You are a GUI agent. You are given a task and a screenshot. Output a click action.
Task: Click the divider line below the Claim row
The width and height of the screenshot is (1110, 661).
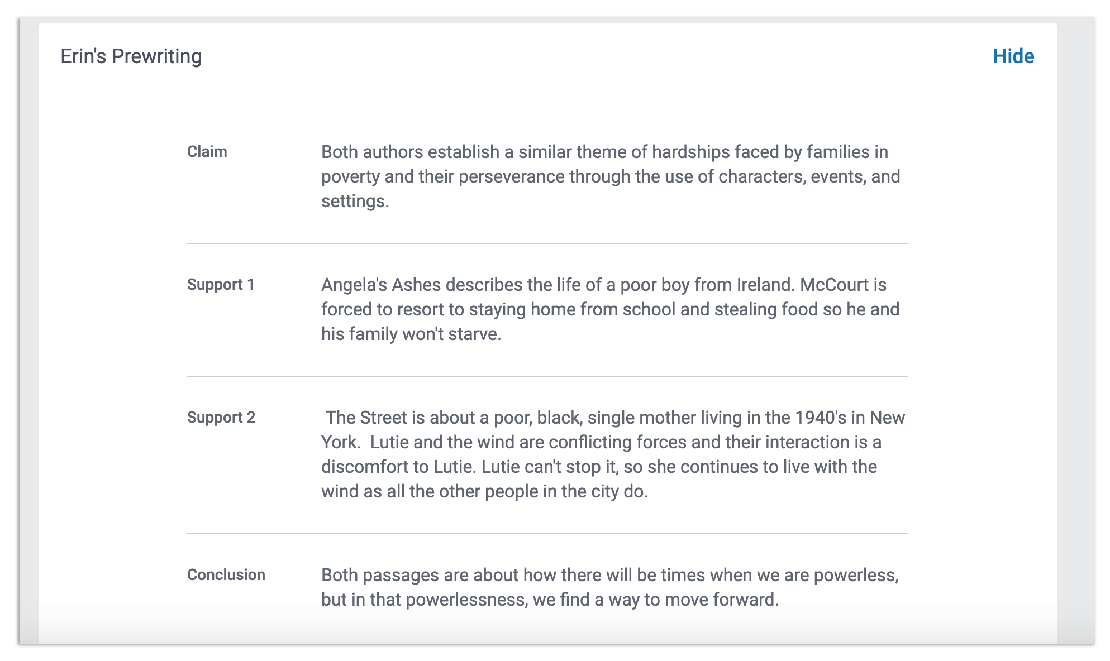[547, 243]
